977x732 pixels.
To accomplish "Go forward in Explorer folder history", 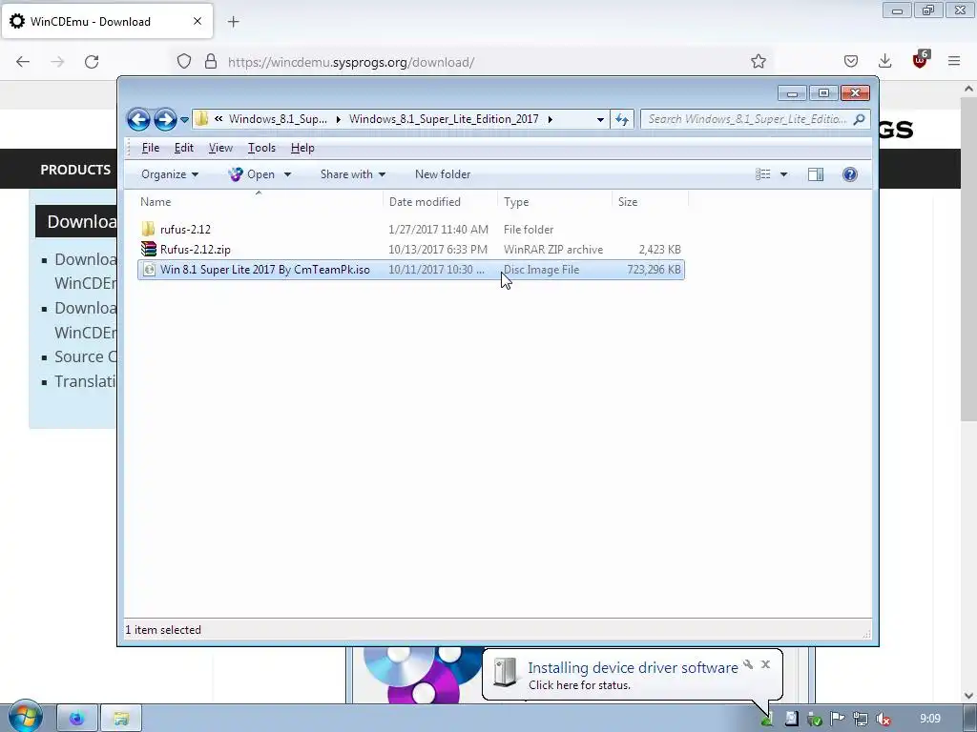I will [x=165, y=119].
